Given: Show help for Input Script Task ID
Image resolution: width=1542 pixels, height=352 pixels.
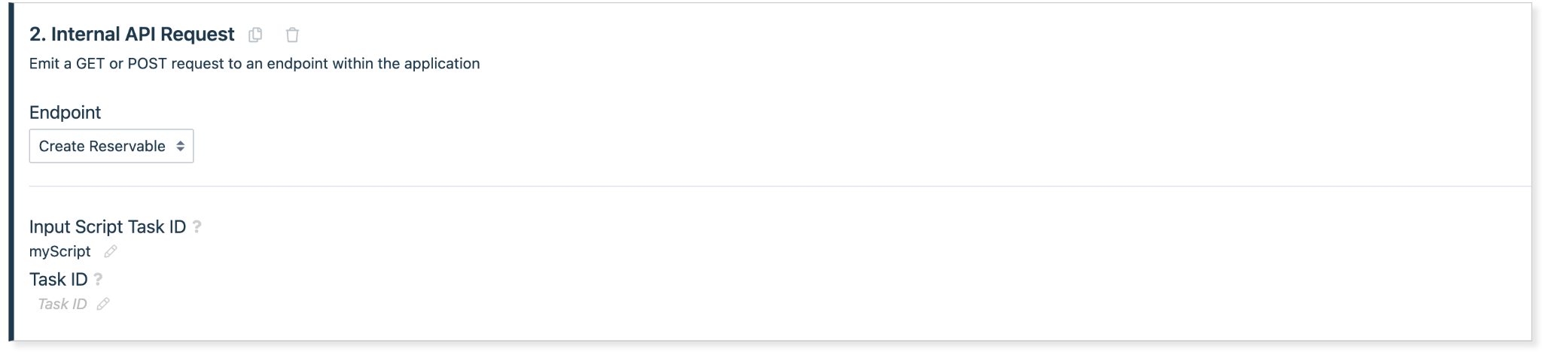Looking at the screenshot, I should coord(197,226).
